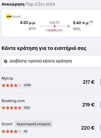101x138 pixels.
Task: Click the Αεροπορική εταιρεία badge
Action: (33, 124)
